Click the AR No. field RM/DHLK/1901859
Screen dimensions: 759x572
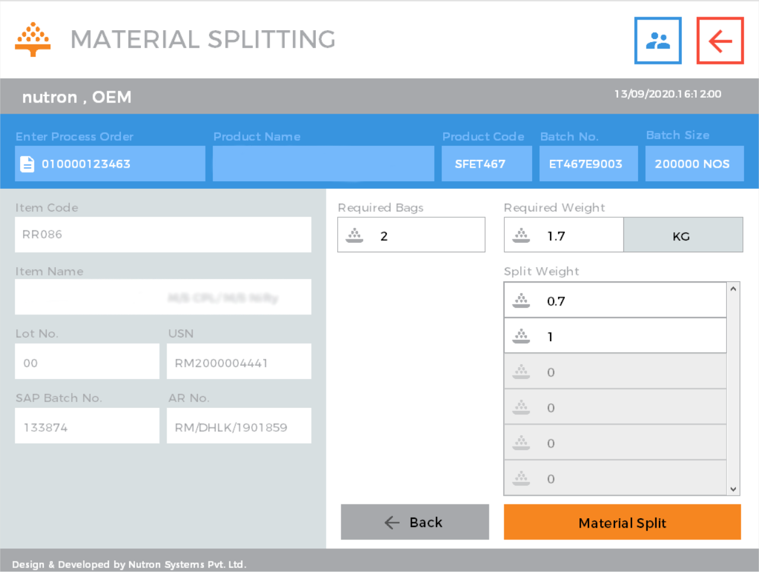point(239,425)
